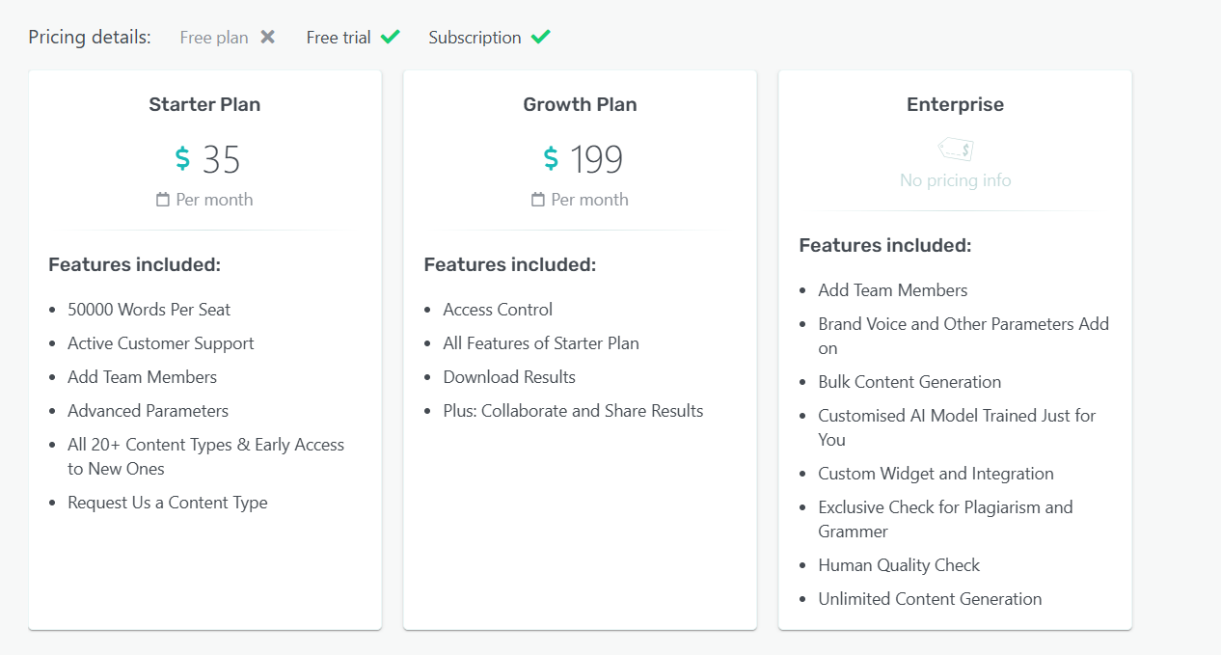Click the Request Us a Content Type item
This screenshot has height=655, width=1221.
(167, 503)
